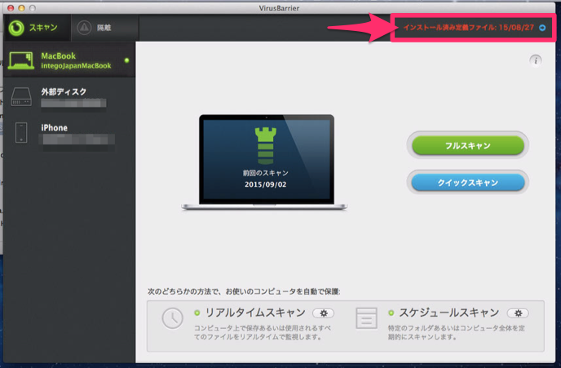Select 外部ディスク in the sidebar
Image resolution: width=561 pixels, height=368 pixels.
69,96
